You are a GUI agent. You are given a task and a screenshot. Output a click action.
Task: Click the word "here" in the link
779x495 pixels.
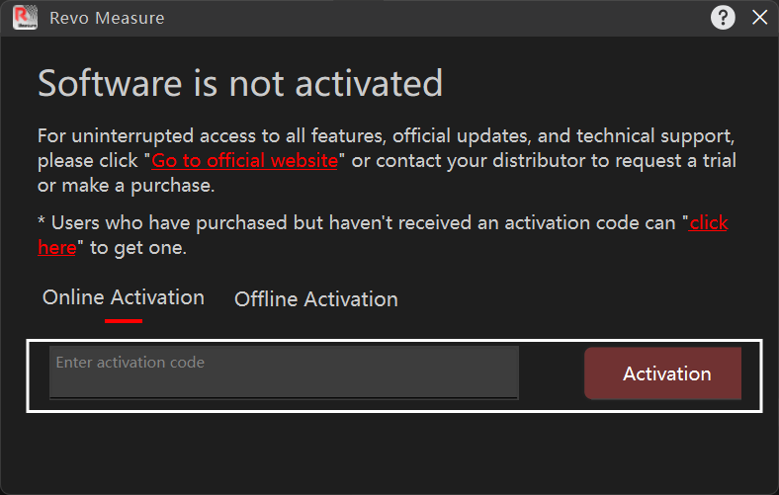[56, 248]
